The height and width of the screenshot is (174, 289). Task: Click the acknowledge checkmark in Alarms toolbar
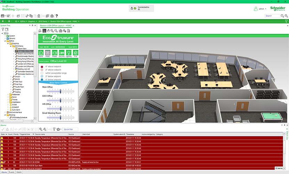click(3, 129)
